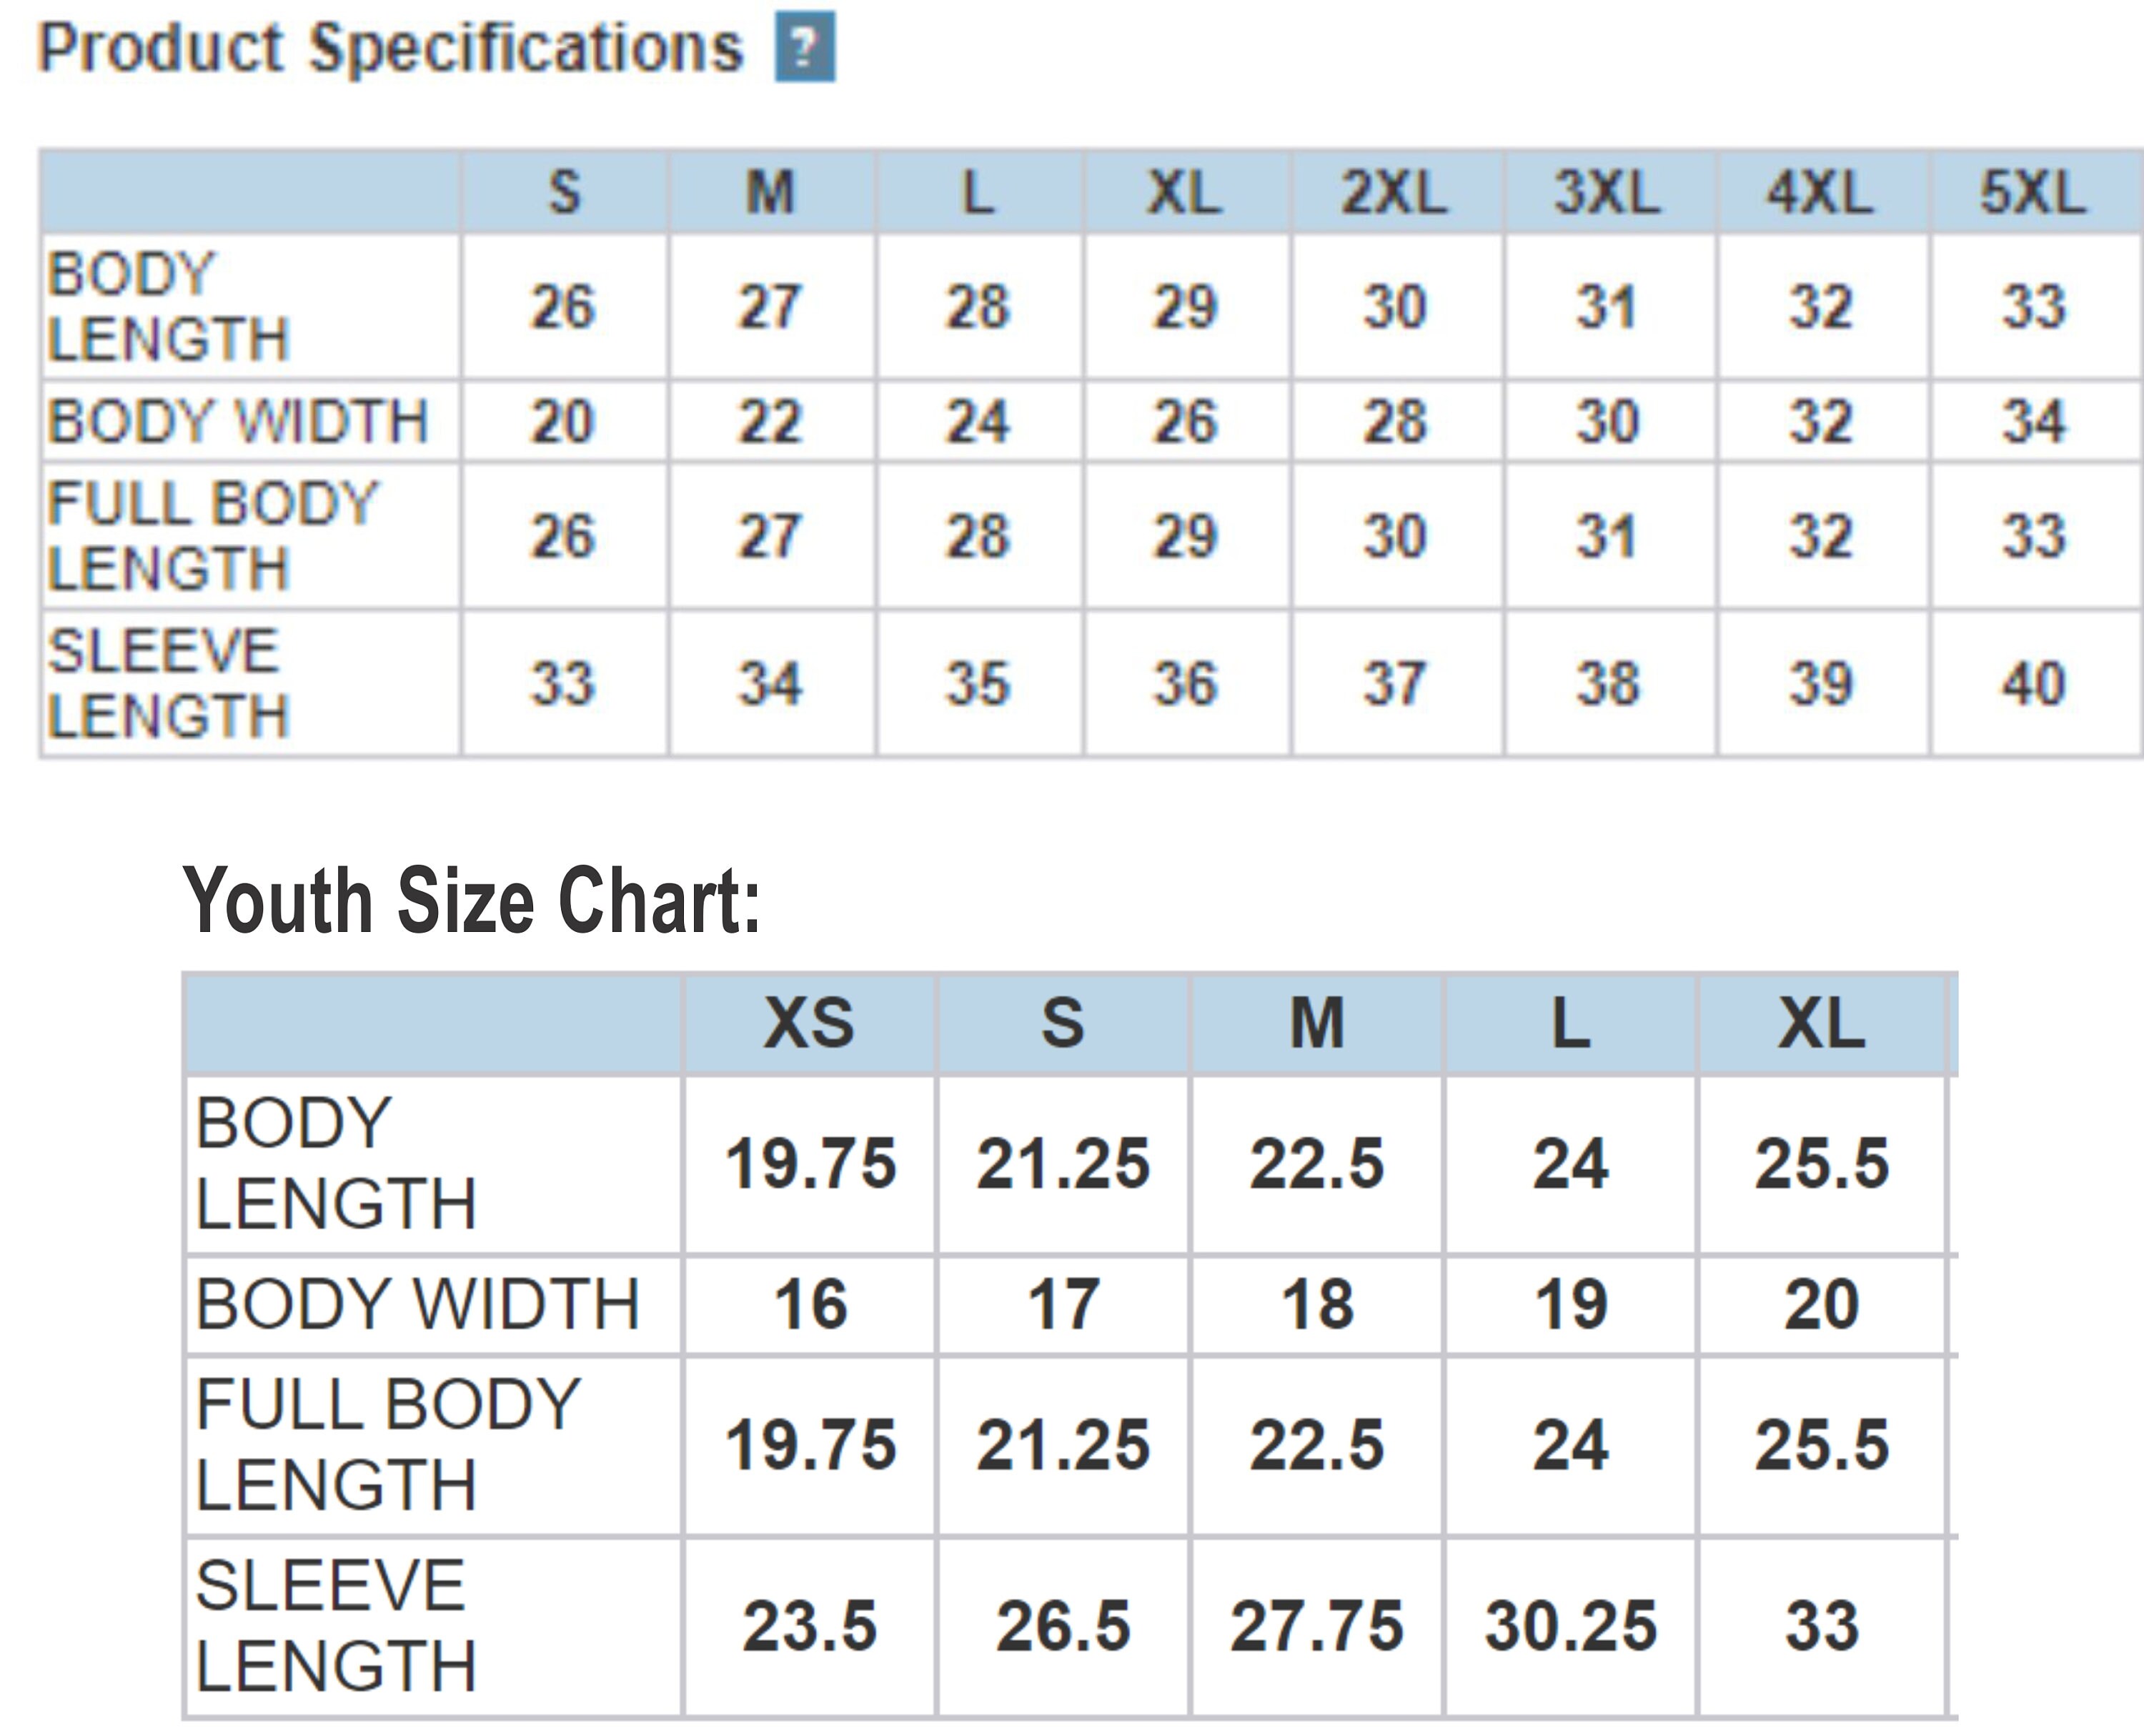Select adult FULL BODY LENGTH row label
Screen dimensions: 2144x1736
[212, 535]
